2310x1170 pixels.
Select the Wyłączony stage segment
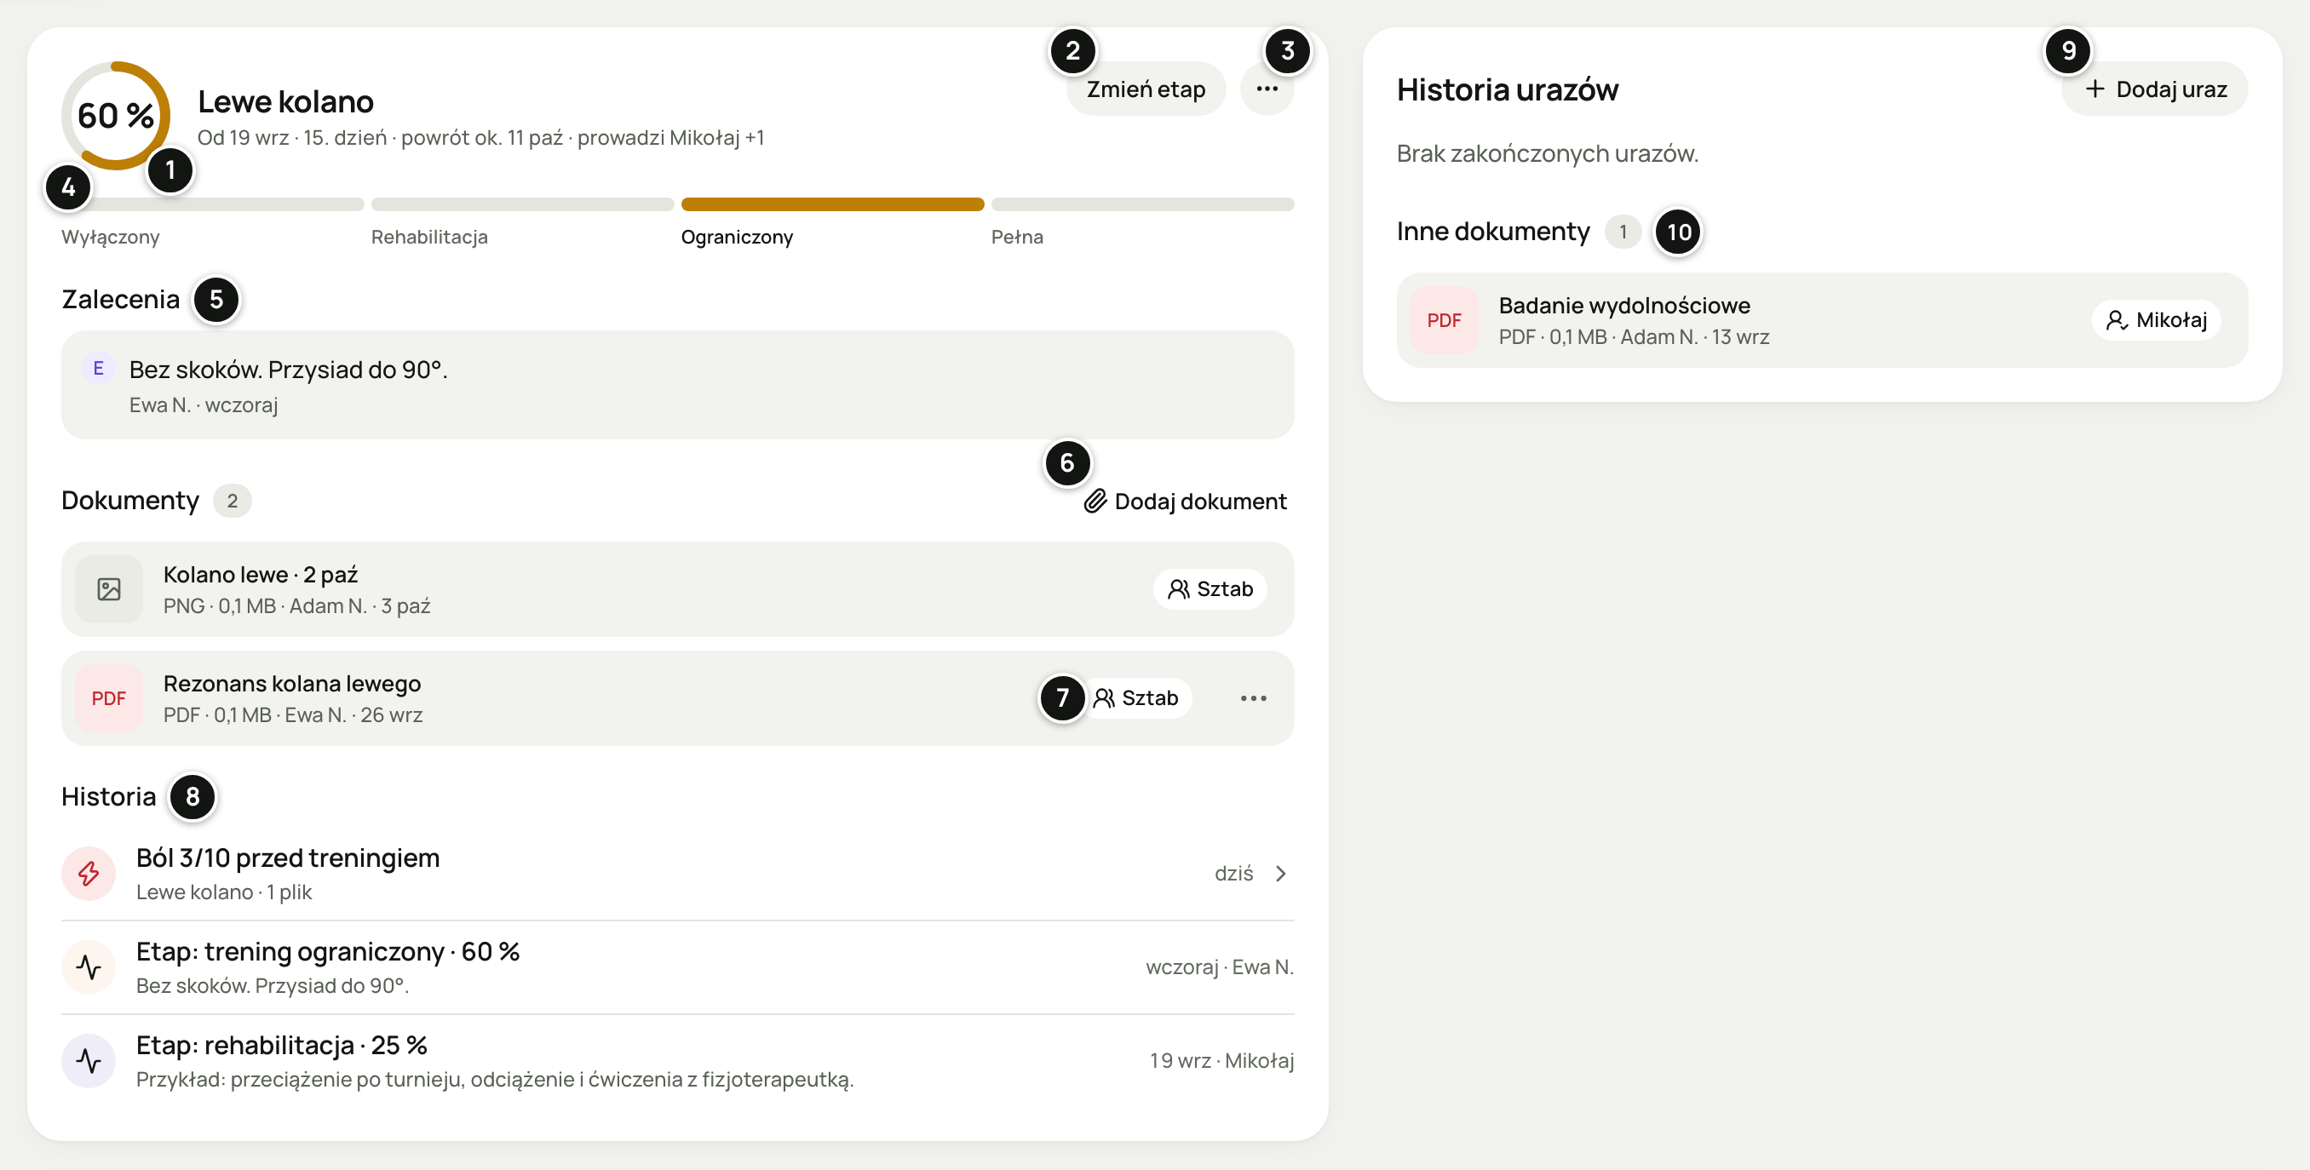coord(213,204)
